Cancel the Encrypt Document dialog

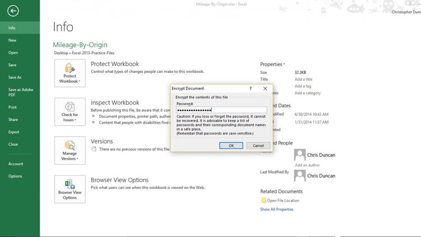click(x=258, y=145)
